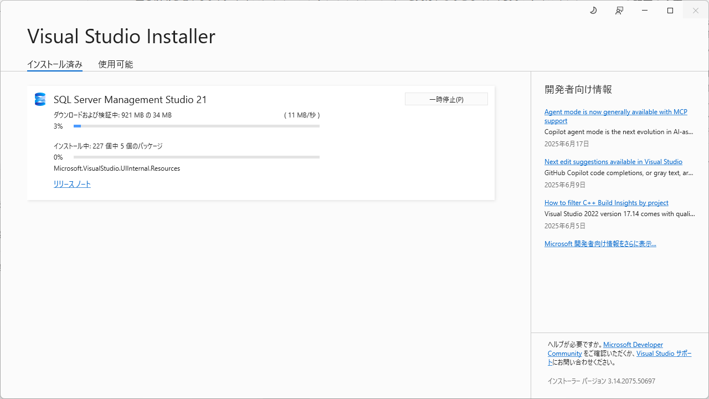Open the Visual Studio サポート link
Image resolution: width=709 pixels, height=399 pixels.
coord(664,354)
